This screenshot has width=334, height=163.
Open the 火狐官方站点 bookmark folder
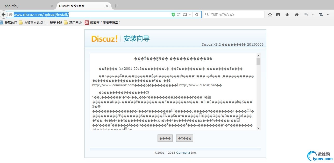[31, 23]
